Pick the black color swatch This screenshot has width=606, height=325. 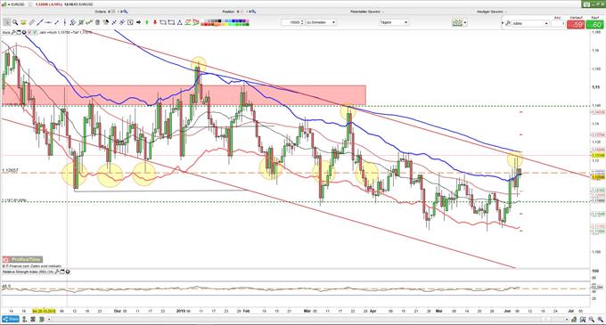[x=219, y=20]
